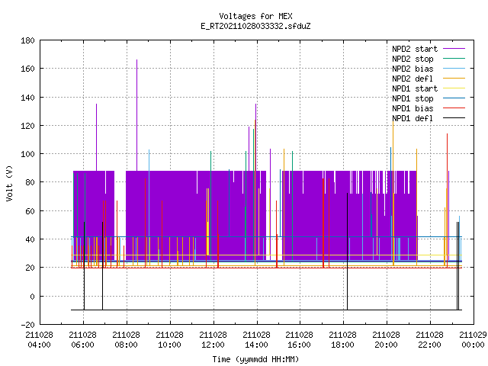This screenshot has width=488, height=366.
Task: Click the 211029 00:00 time tick label
Action: (473, 340)
